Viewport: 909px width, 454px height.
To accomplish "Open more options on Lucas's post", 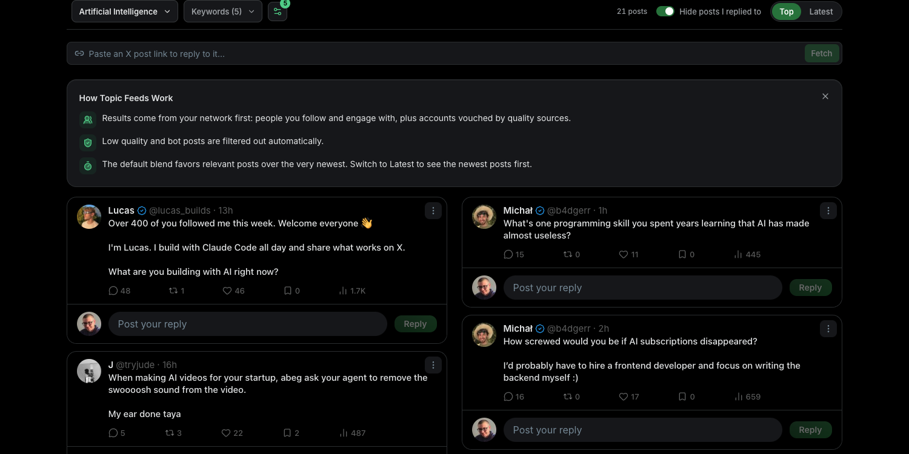I will [x=433, y=211].
